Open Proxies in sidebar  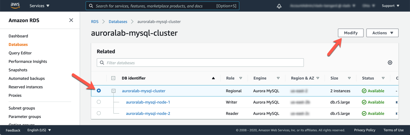point(15,95)
